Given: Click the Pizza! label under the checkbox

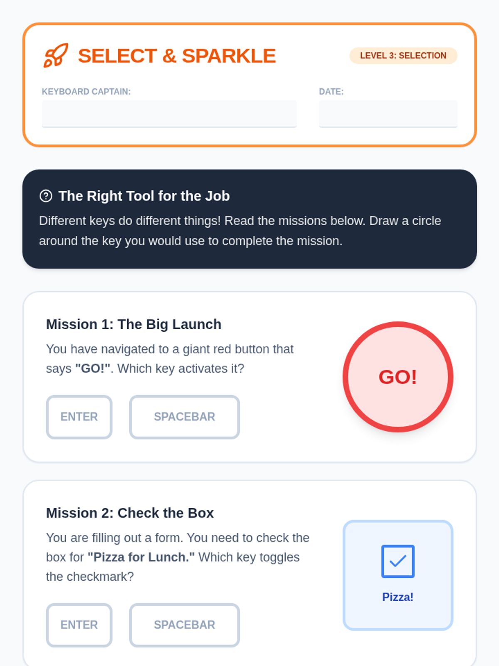Looking at the screenshot, I should 398,597.
